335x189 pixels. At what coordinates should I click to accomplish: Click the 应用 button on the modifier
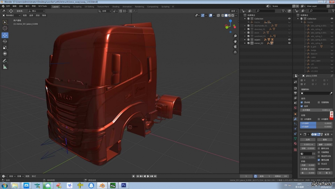[308, 140]
